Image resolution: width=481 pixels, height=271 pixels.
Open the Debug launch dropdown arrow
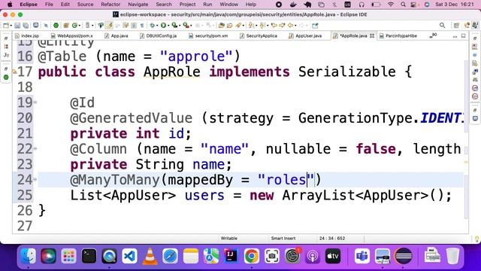[x=157, y=26]
